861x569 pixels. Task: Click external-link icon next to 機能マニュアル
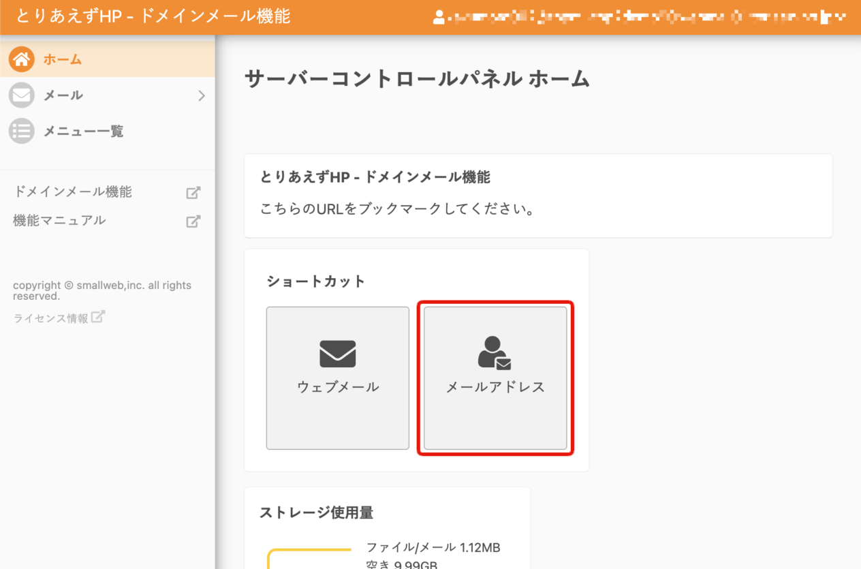coord(193,221)
